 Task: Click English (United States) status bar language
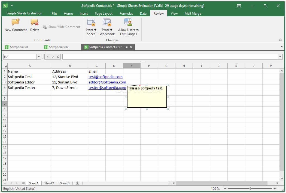tap(19, 189)
